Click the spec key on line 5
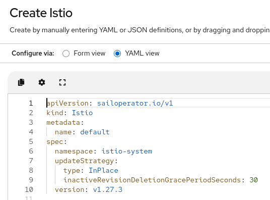This screenshot has width=270, height=200. (x=55, y=142)
